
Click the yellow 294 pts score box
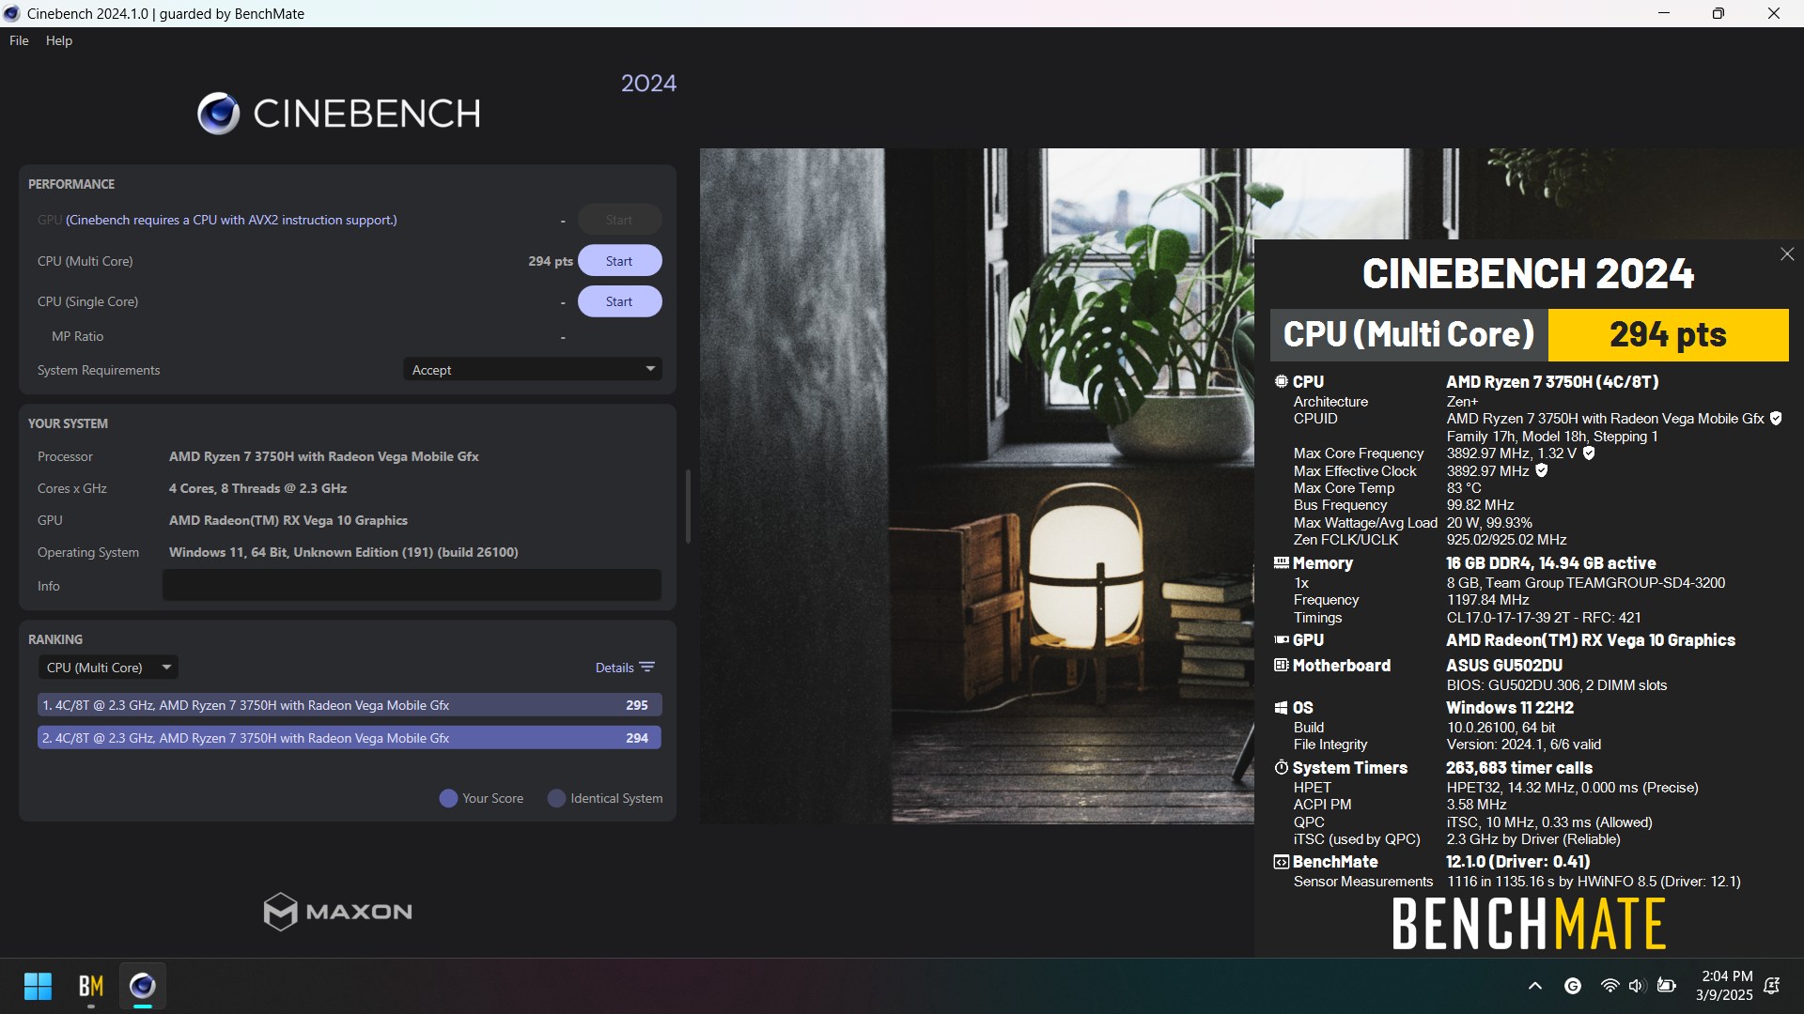pyautogui.click(x=1668, y=334)
